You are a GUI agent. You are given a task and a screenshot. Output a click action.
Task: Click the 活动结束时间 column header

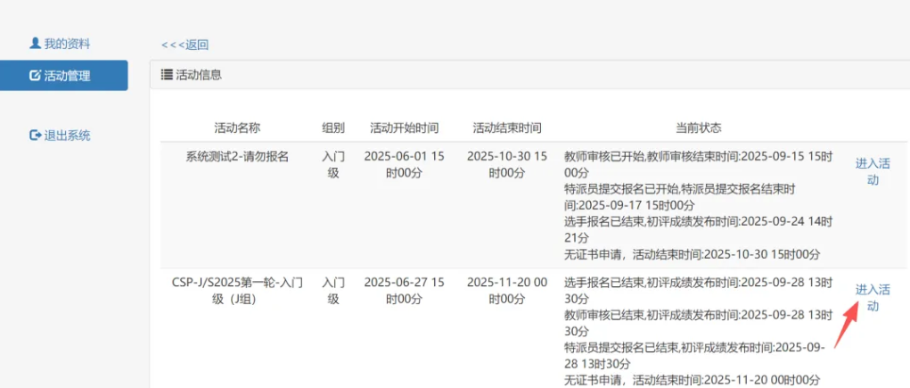pos(506,128)
